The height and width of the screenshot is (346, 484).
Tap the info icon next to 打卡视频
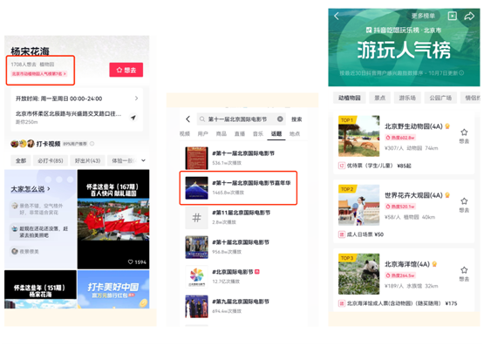pyautogui.click(x=92, y=144)
